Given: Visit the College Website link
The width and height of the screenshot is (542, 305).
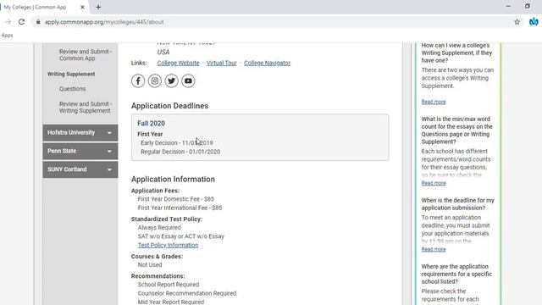Looking at the screenshot, I should pos(178,63).
